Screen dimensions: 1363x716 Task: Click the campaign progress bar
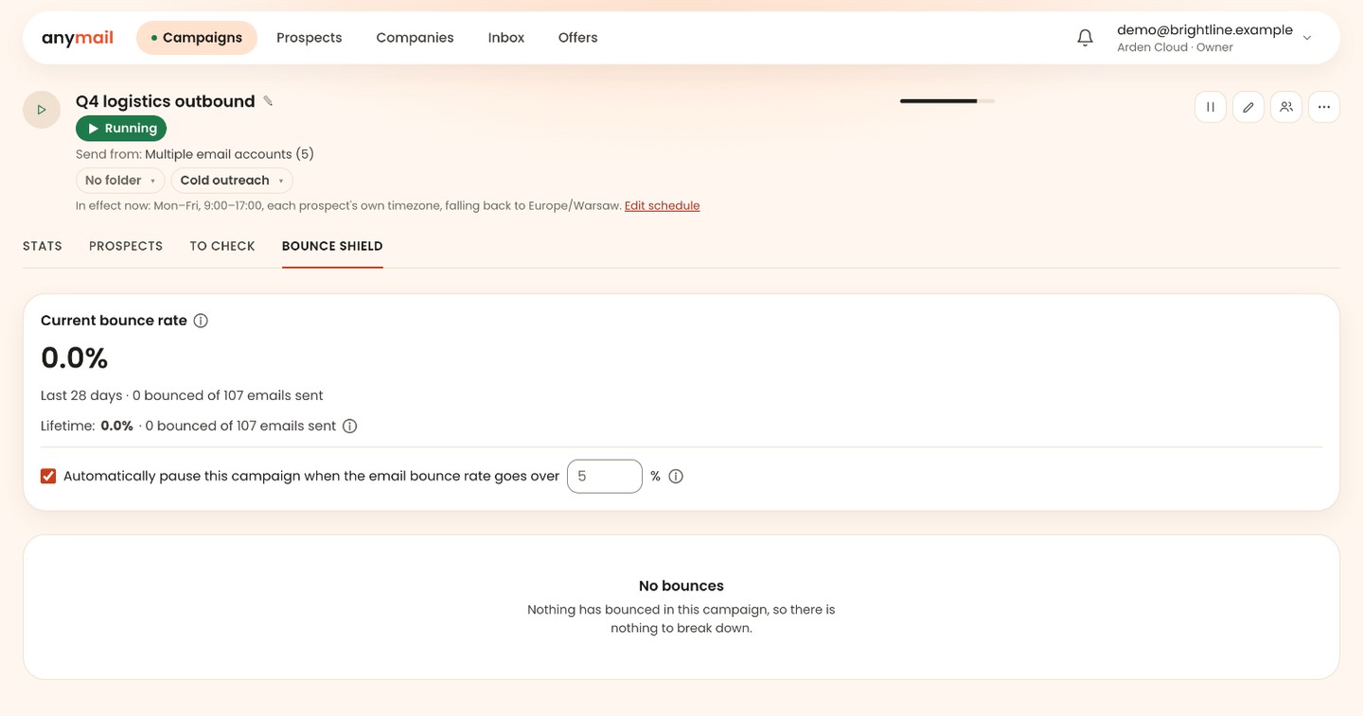click(947, 101)
